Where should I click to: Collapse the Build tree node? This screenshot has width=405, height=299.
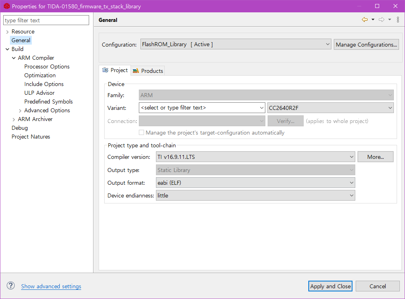(7, 49)
